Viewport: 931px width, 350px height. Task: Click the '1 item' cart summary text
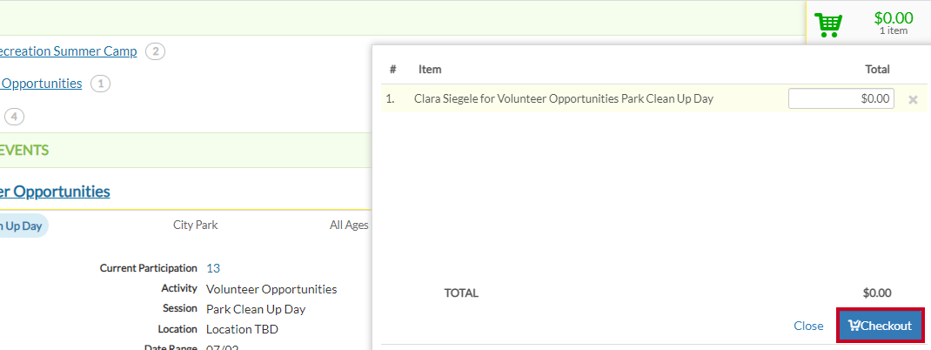coord(893,30)
